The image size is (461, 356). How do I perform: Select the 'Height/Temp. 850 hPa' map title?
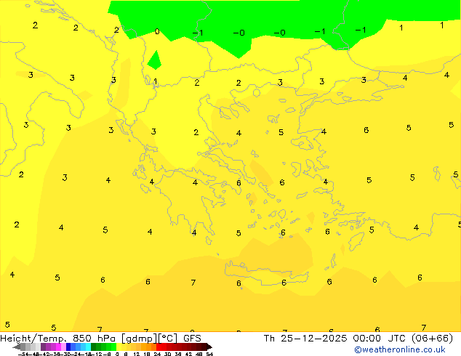tap(58, 339)
